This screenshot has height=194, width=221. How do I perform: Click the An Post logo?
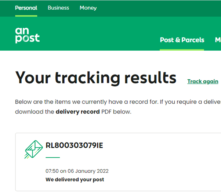(27, 35)
